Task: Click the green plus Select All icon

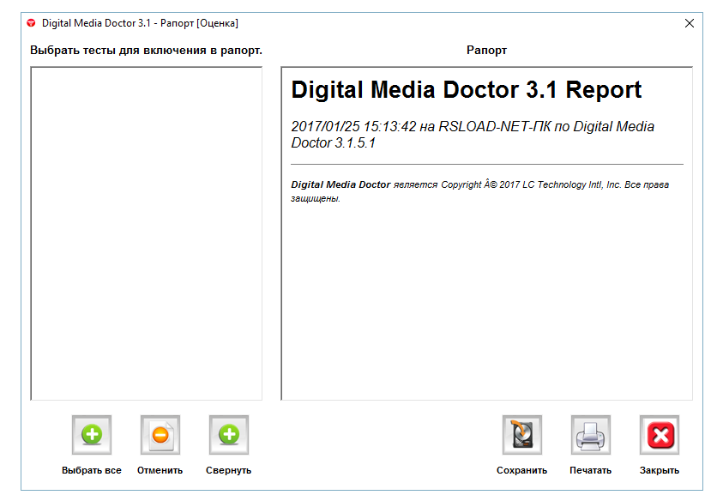Action: (x=92, y=435)
